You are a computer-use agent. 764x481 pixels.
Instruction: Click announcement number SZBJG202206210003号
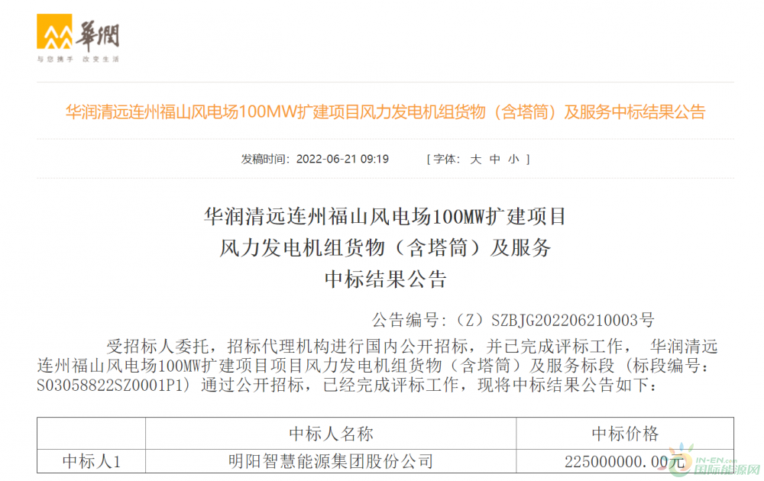[x=572, y=320]
